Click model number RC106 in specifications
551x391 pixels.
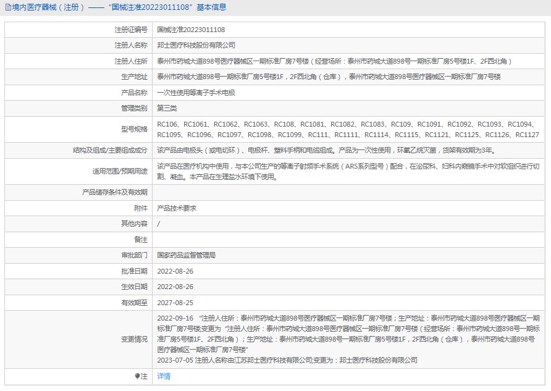click(x=167, y=124)
